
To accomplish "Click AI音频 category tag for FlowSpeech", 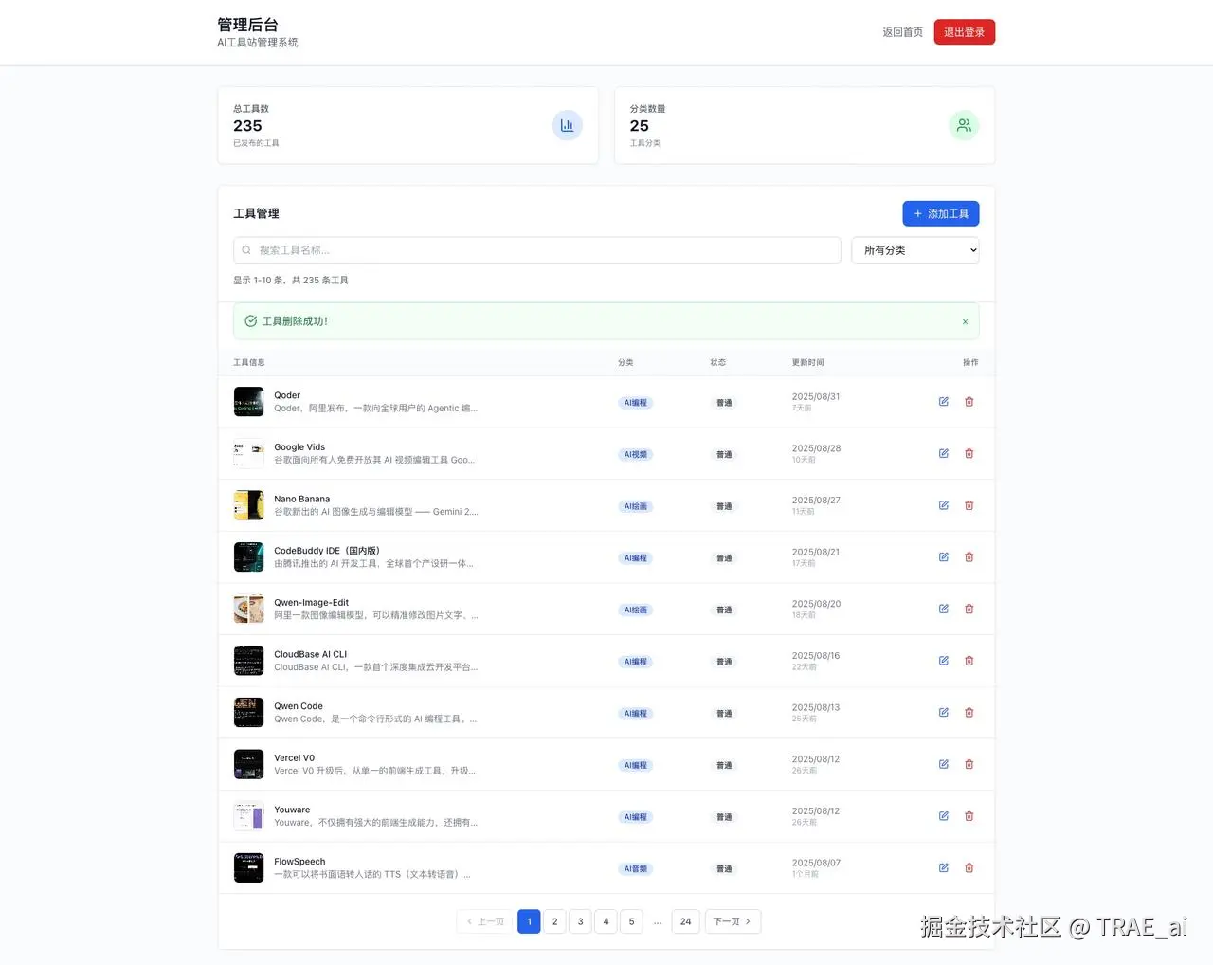I will pyautogui.click(x=636, y=869).
